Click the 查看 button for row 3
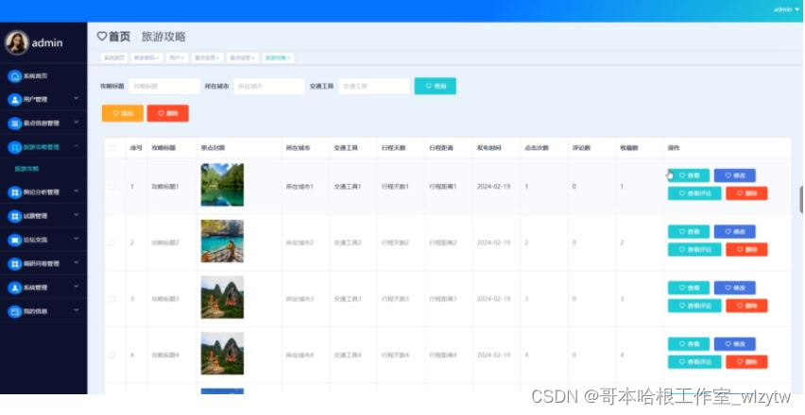Viewport: 805px width, 415px height. click(x=689, y=288)
